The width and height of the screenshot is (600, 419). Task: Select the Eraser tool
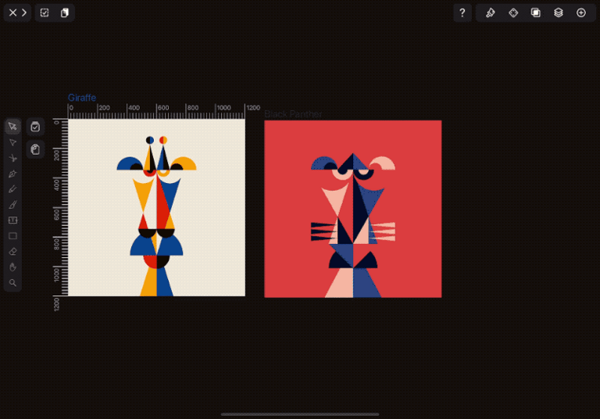coord(12,252)
